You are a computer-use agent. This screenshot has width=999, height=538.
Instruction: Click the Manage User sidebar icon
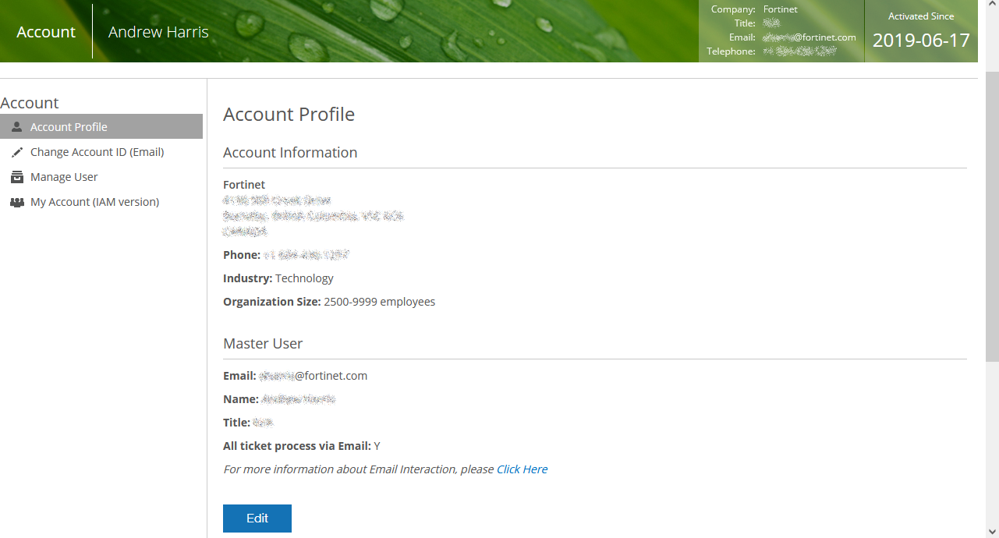(16, 176)
